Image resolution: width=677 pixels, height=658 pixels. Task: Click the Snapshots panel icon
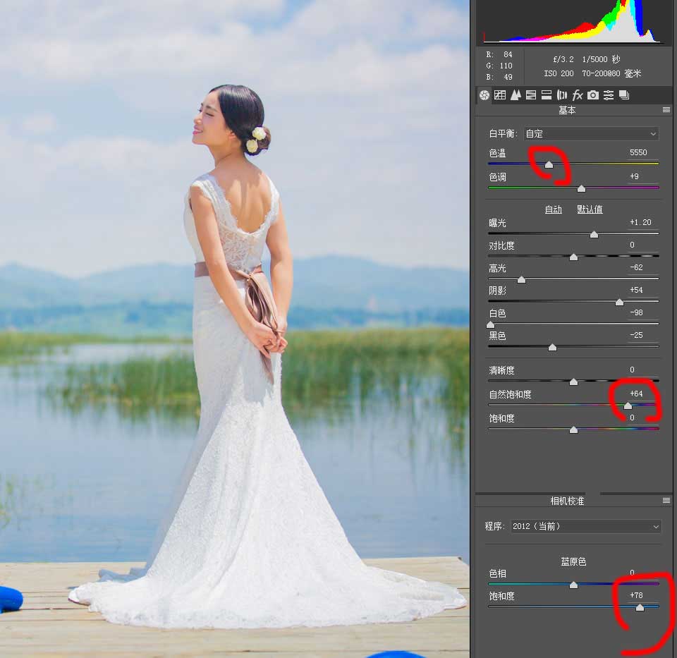[626, 95]
